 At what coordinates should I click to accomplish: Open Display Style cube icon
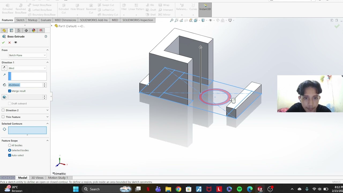[x=203, y=20]
